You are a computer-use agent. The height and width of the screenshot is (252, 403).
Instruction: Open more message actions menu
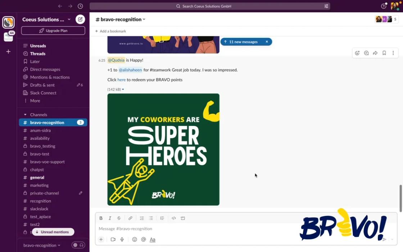click(x=393, y=53)
